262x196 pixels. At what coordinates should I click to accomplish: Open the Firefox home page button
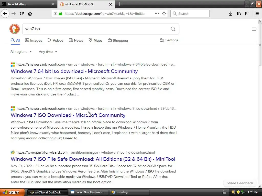pos(30,14)
